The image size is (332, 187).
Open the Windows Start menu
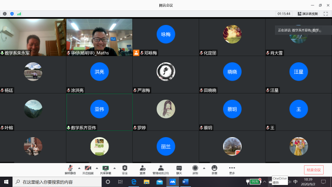[6, 182]
